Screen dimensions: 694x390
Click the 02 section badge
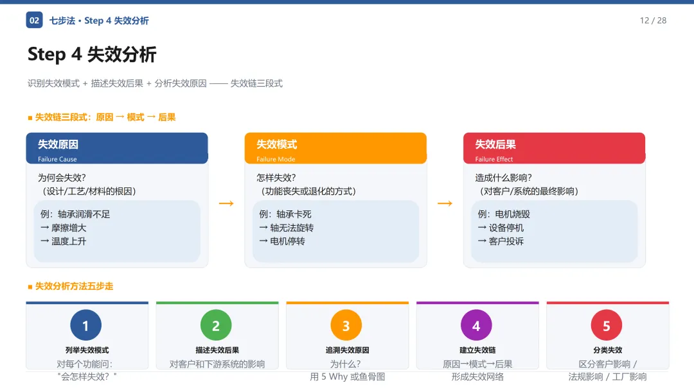pos(34,21)
